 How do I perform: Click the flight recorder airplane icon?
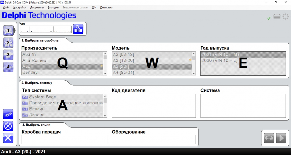(x=8, y=126)
